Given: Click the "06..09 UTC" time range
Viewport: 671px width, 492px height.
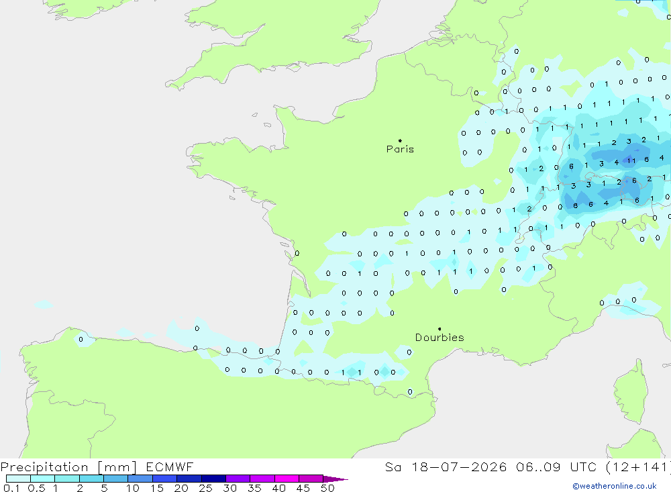Looking at the screenshot, I should click(x=556, y=466).
